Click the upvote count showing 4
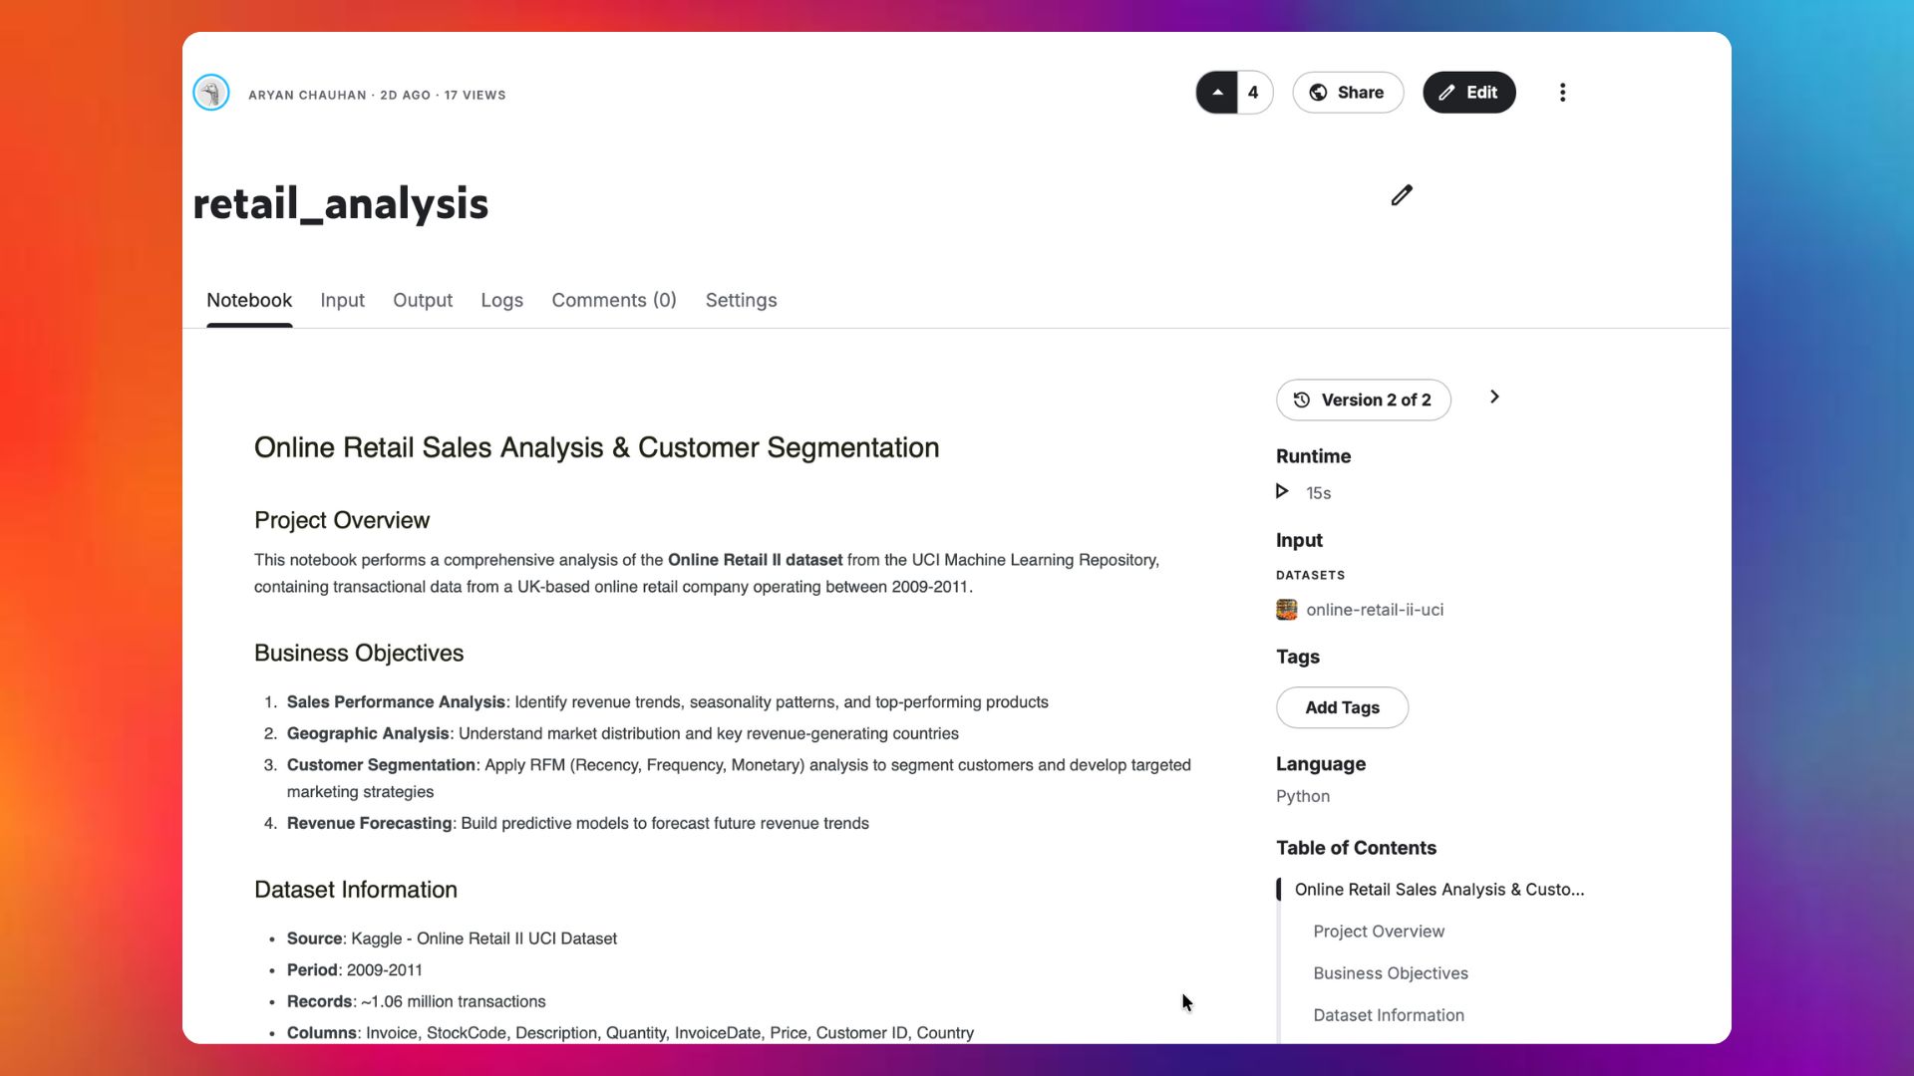The height and width of the screenshot is (1076, 1914). 1253,92
